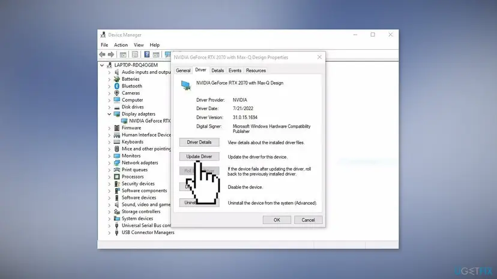
Task: Select the Network adapters category icon
Action: click(x=116, y=163)
